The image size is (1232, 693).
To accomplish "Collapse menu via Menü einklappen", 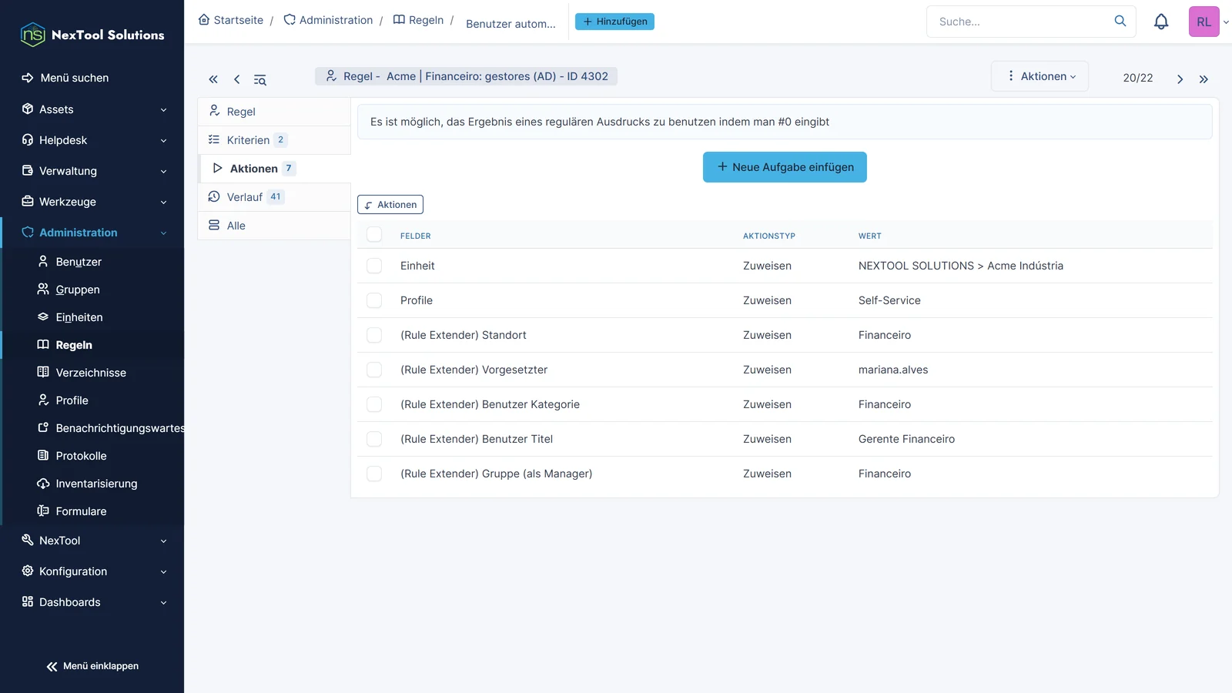I will coord(92,666).
